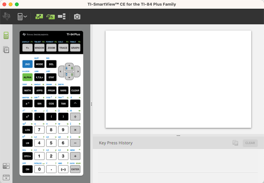
Task: Click the negative (–) key
Action: (x=63, y=169)
